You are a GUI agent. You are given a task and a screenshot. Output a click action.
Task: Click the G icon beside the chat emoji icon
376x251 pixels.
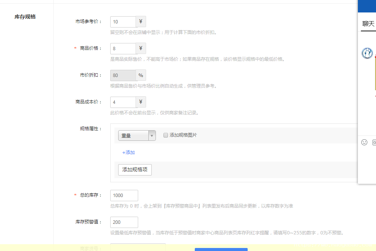374,142
